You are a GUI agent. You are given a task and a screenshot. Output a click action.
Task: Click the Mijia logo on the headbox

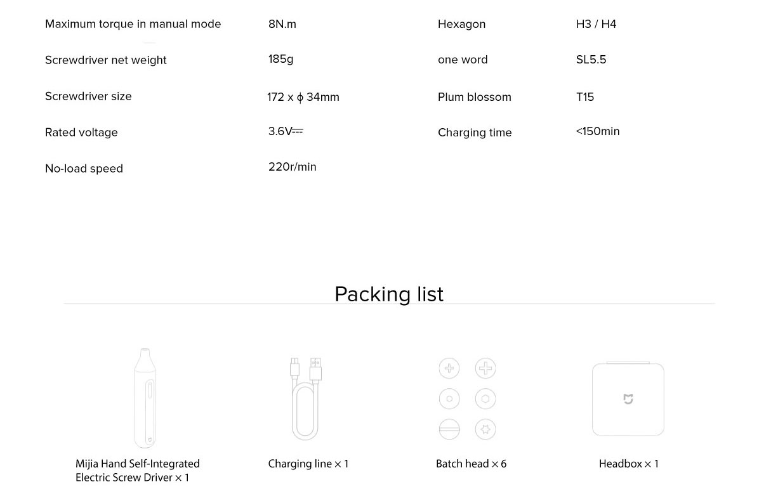point(628,399)
